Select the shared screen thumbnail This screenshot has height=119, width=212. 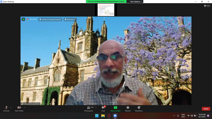click(x=106, y=10)
